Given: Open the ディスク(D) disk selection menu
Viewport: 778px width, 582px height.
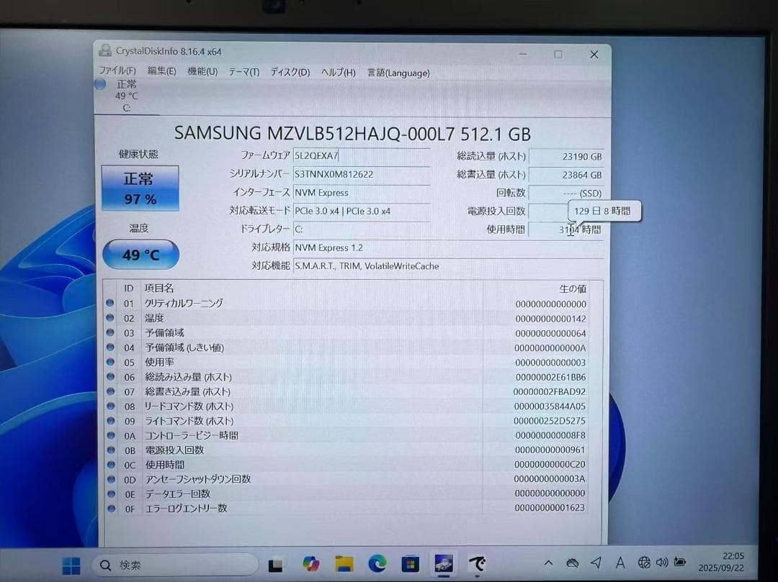Looking at the screenshot, I should [x=289, y=73].
